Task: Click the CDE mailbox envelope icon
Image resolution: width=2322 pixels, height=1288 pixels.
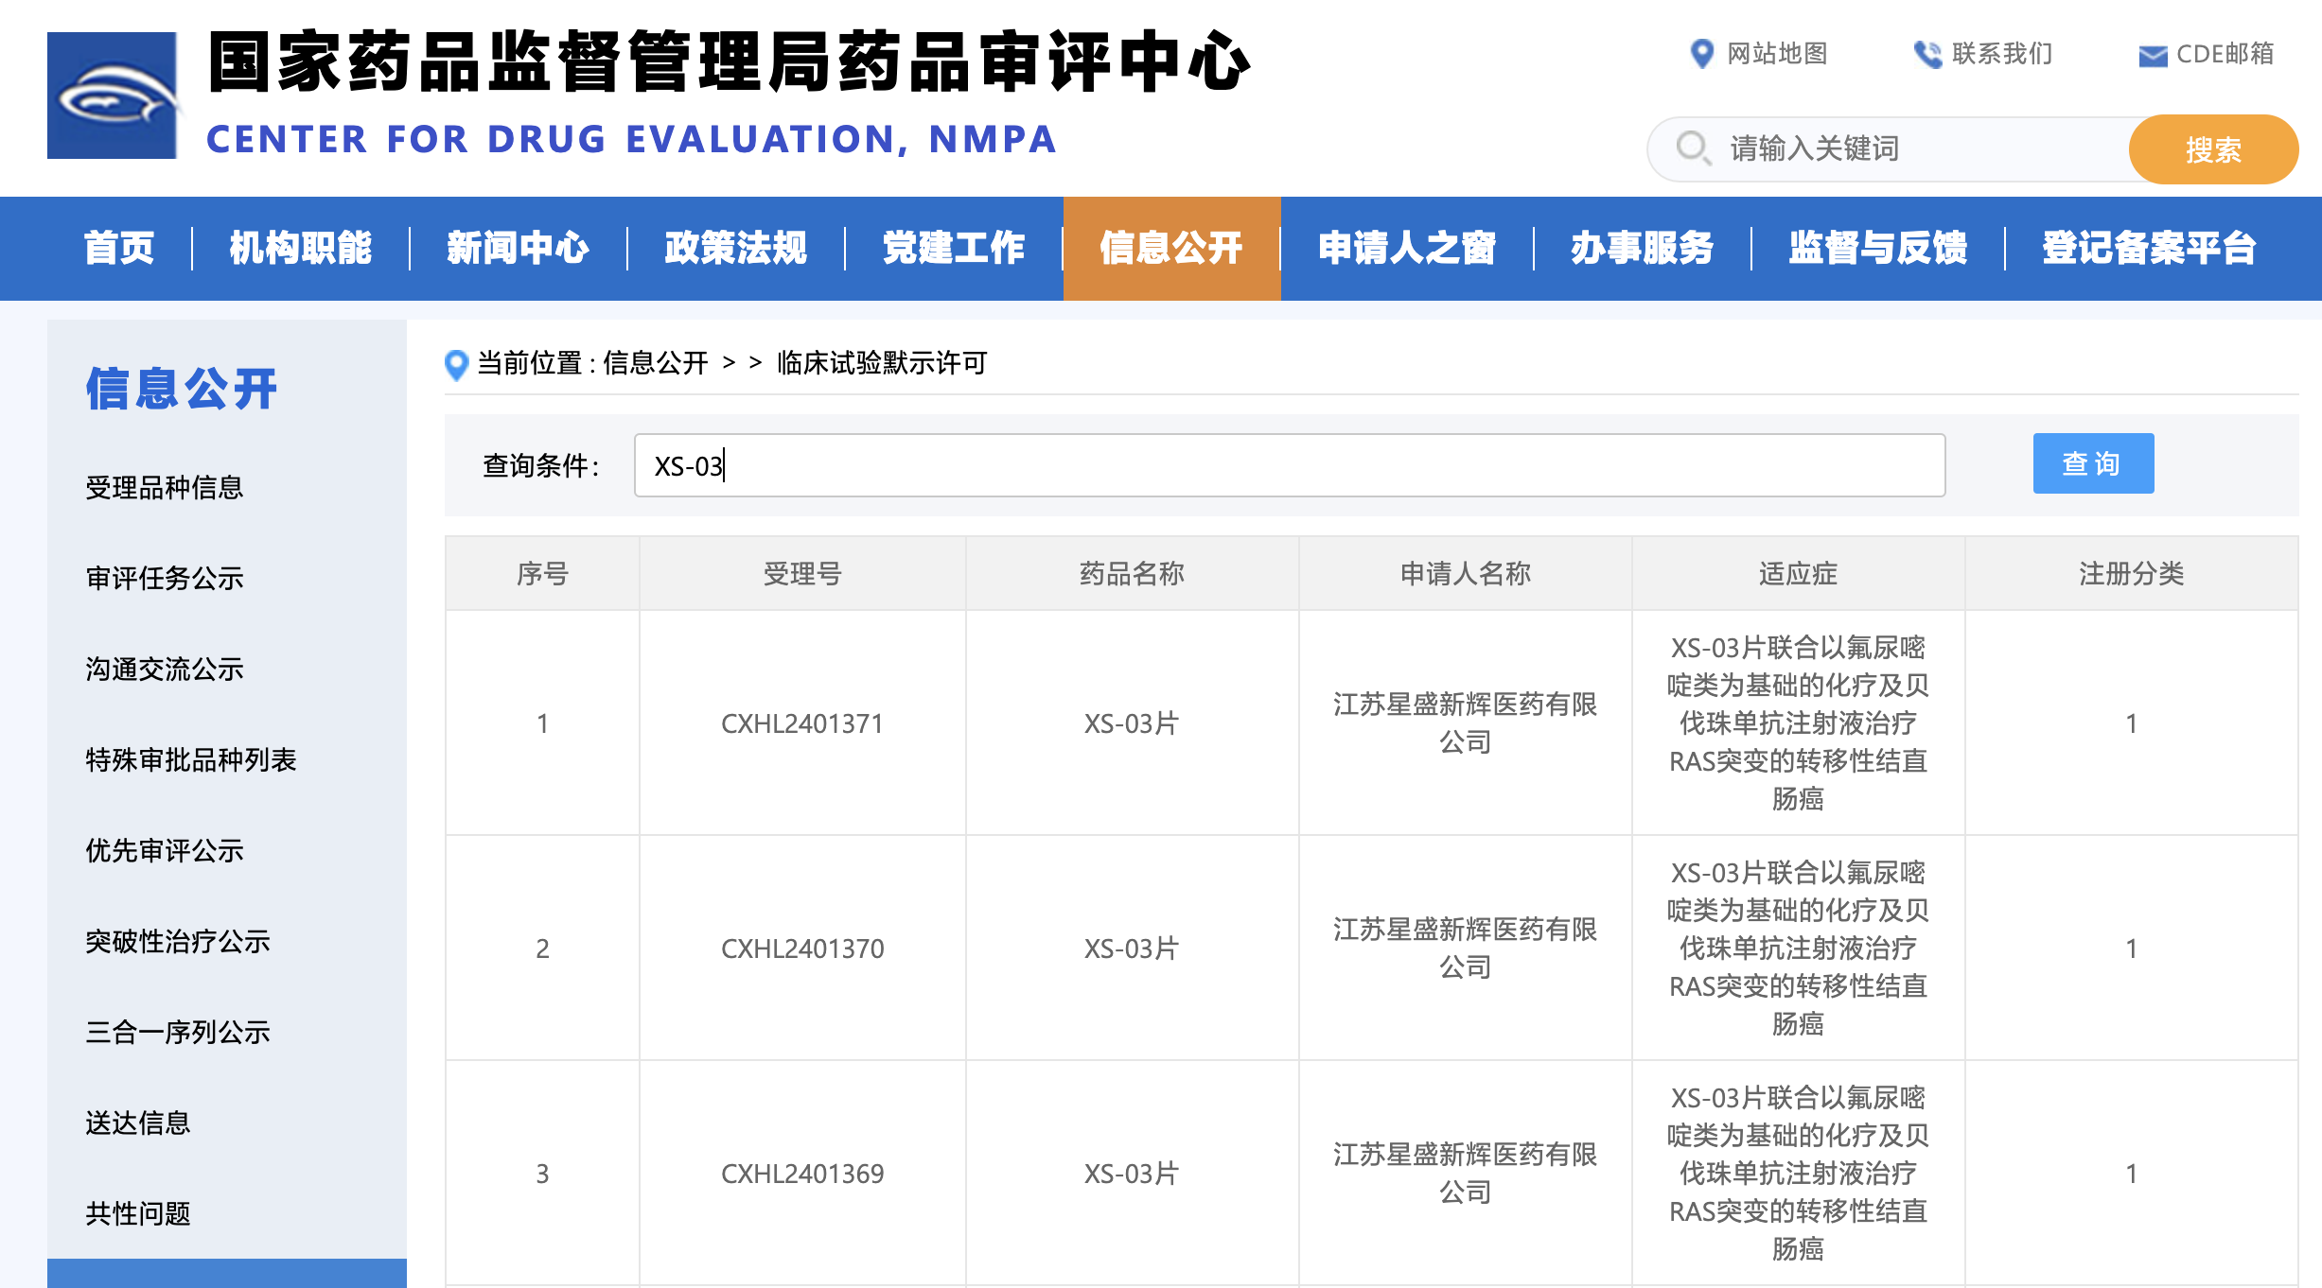Action: tap(2152, 56)
